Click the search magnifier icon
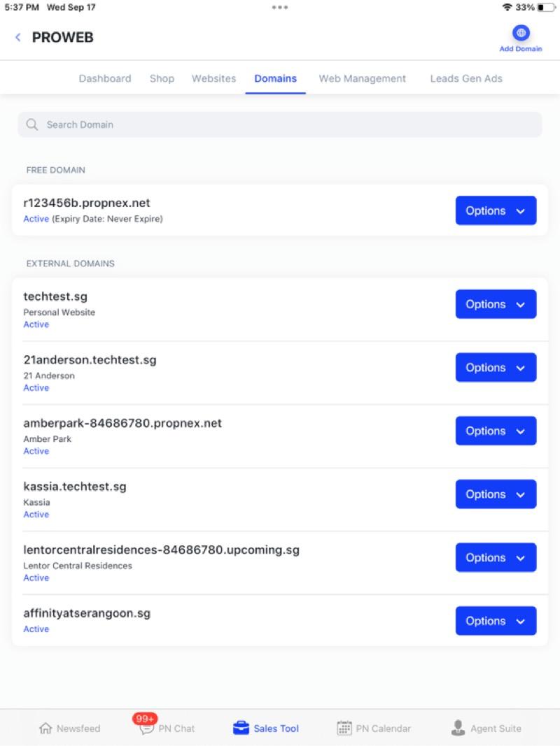The height and width of the screenshot is (746, 560). click(x=31, y=124)
